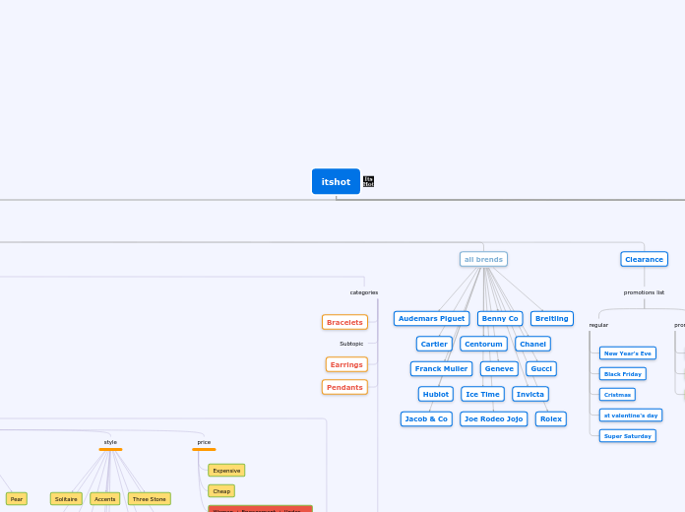Click the Franck Muller node
The height and width of the screenshot is (512, 685).
pyautogui.click(x=441, y=368)
